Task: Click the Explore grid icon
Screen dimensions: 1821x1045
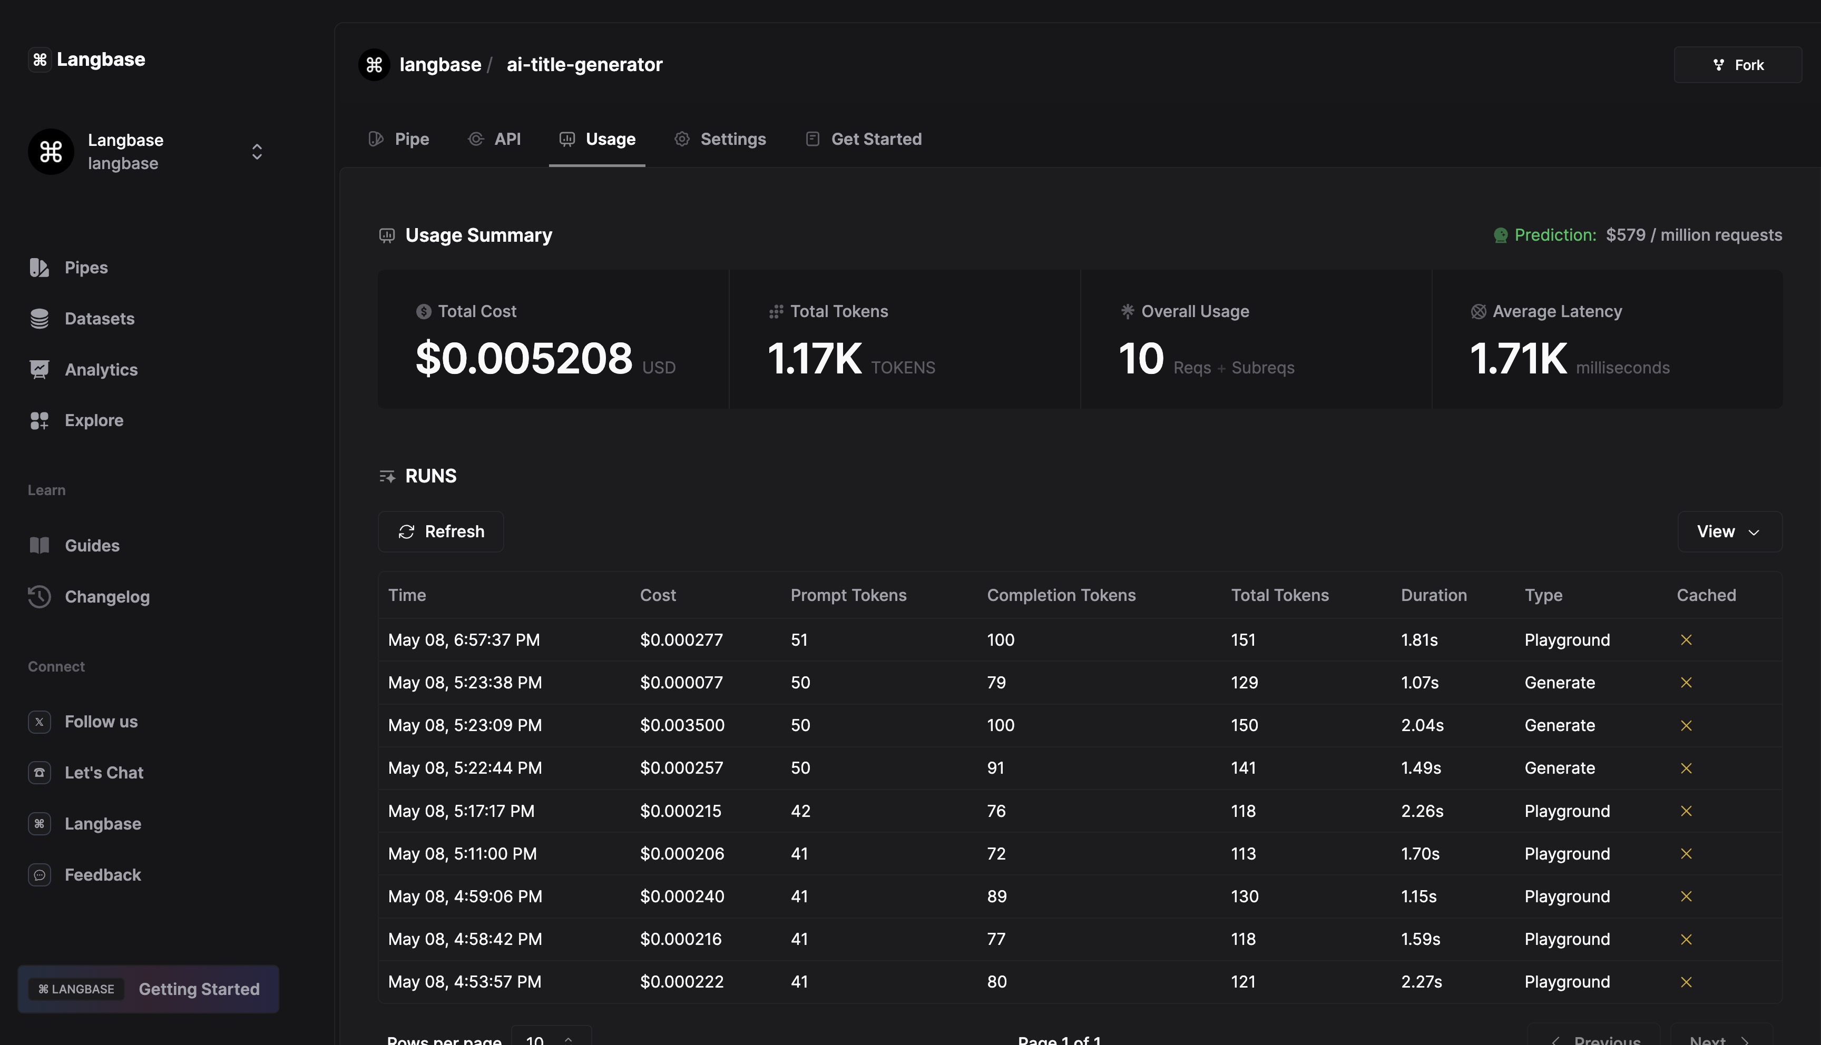Action: tap(40, 421)
